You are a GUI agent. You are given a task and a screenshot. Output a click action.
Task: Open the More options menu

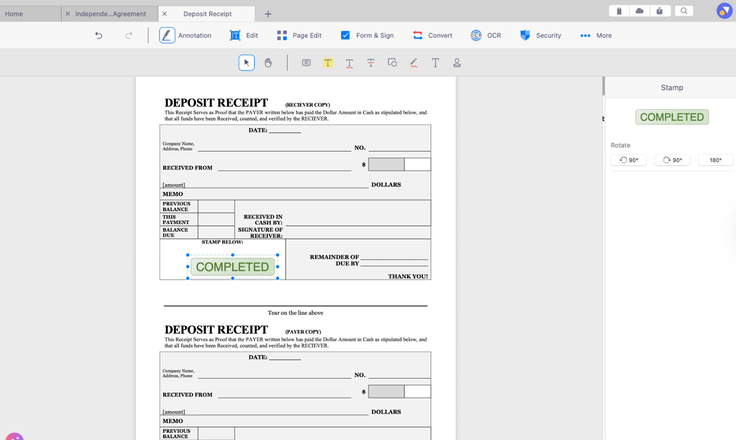click(x=596, y=35)
